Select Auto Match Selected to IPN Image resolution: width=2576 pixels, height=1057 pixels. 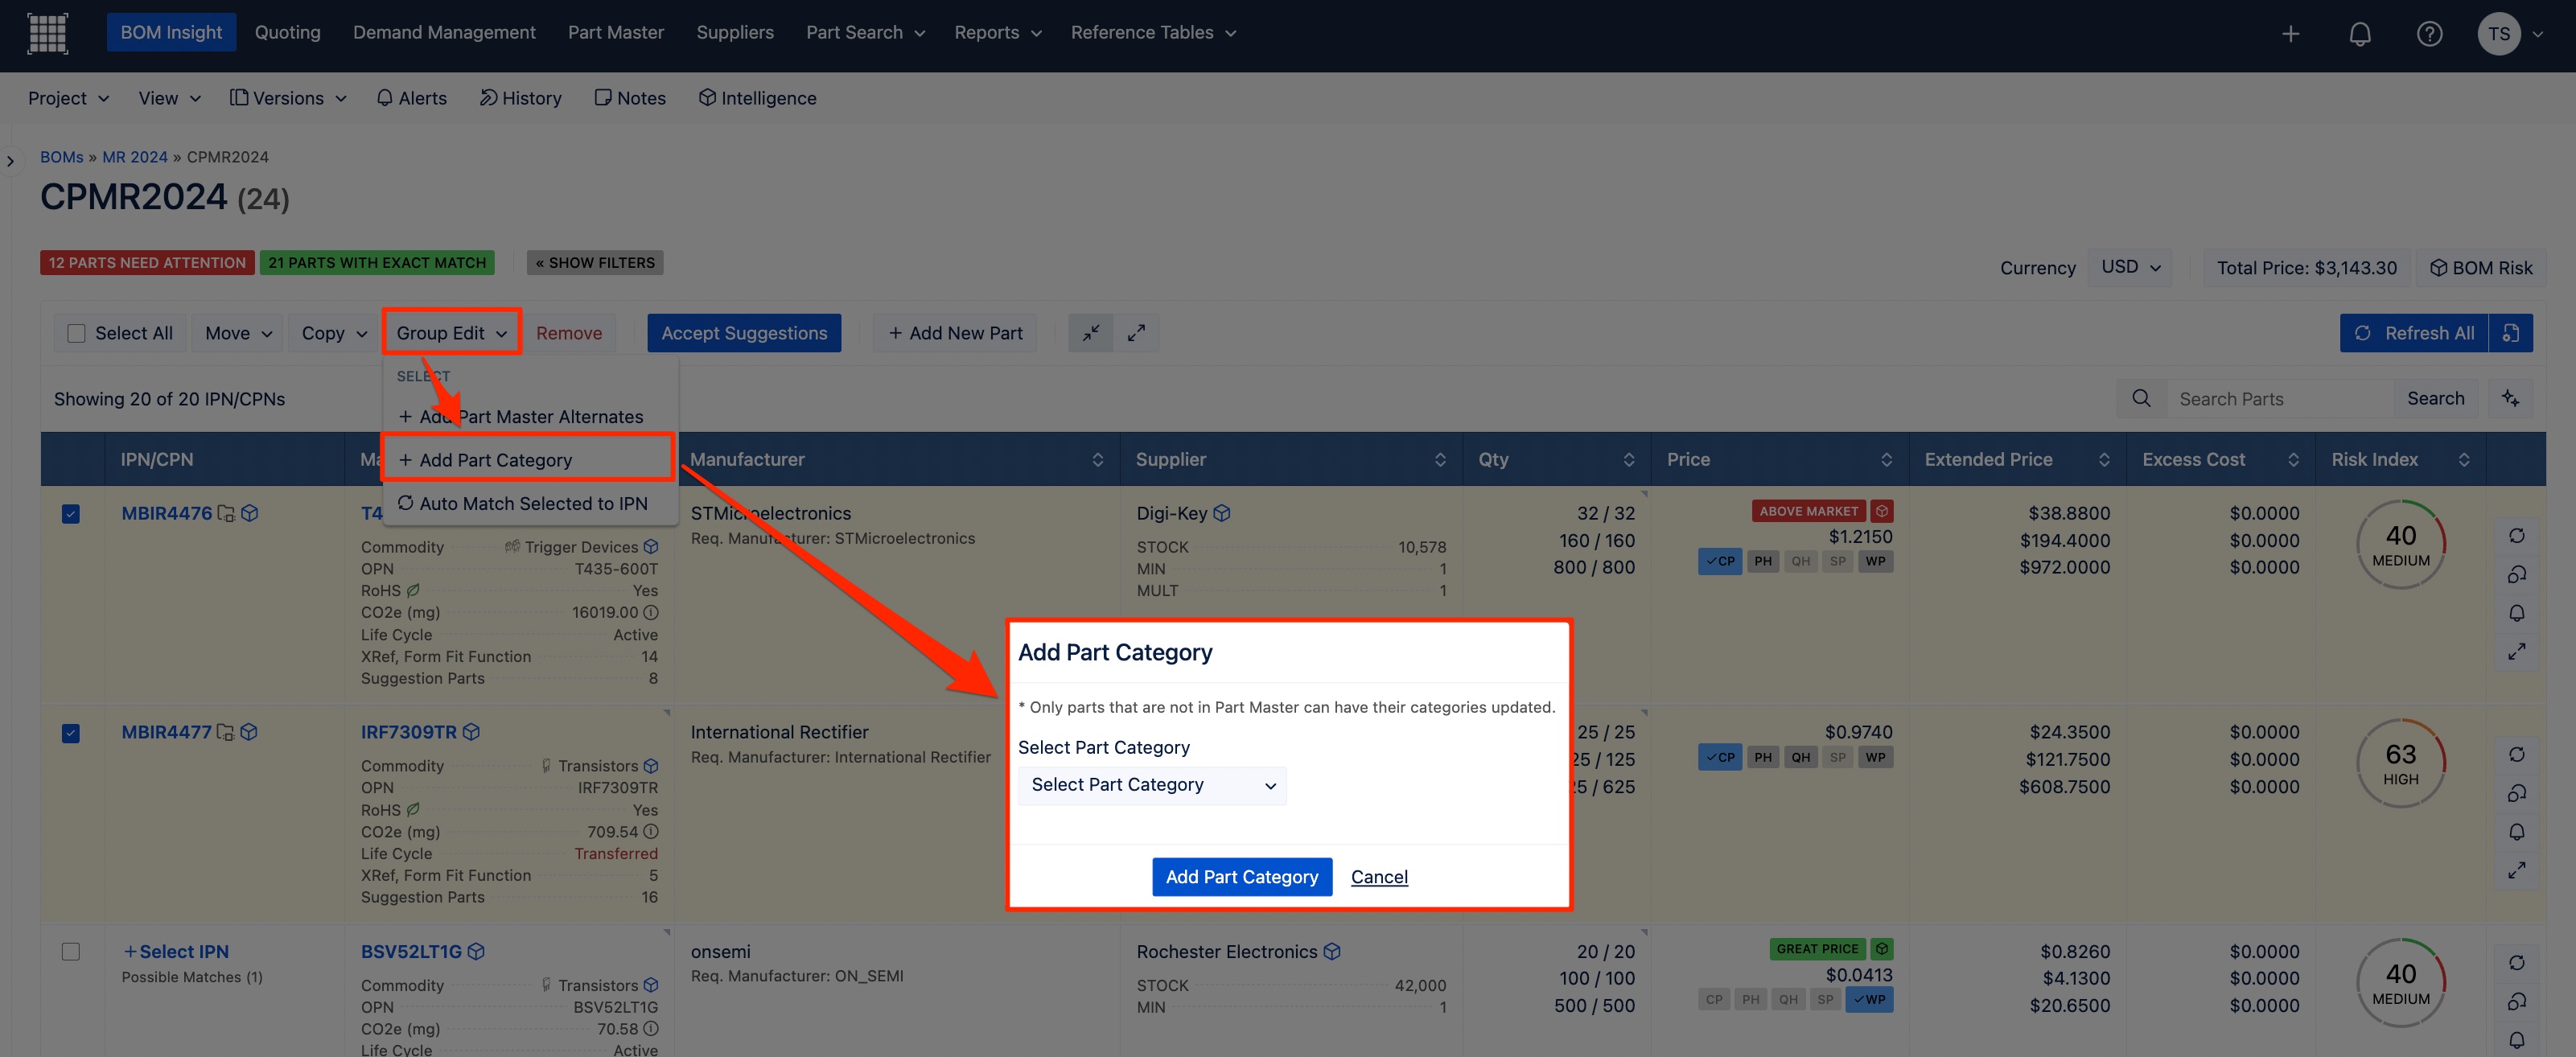coord(530,503)
